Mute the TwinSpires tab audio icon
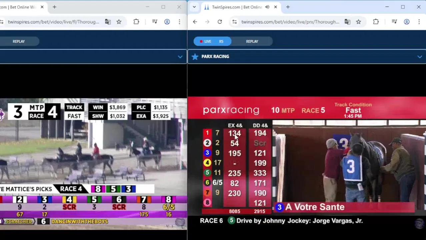426x240 pixels. 267,7
